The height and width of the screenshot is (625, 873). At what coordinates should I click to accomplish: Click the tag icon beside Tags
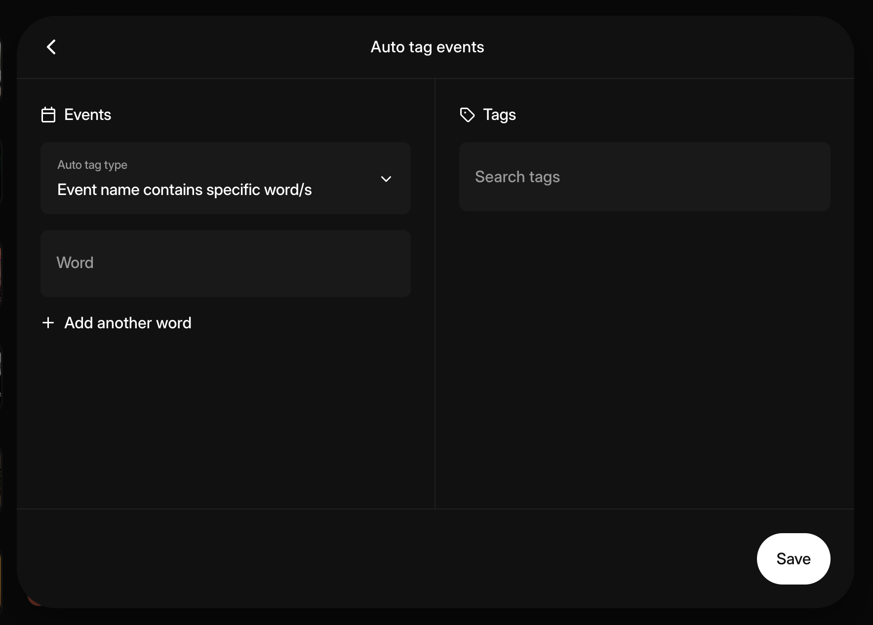(467, 115)
